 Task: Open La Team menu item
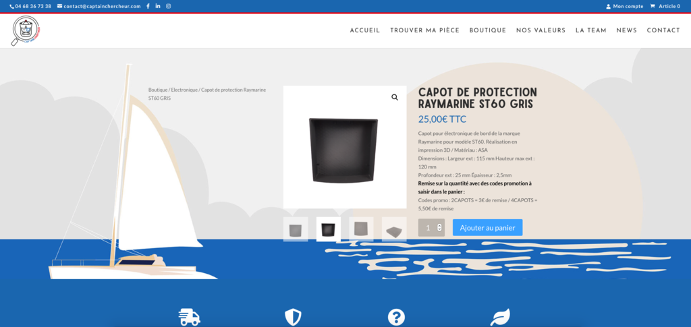click(x=591, y=30)
